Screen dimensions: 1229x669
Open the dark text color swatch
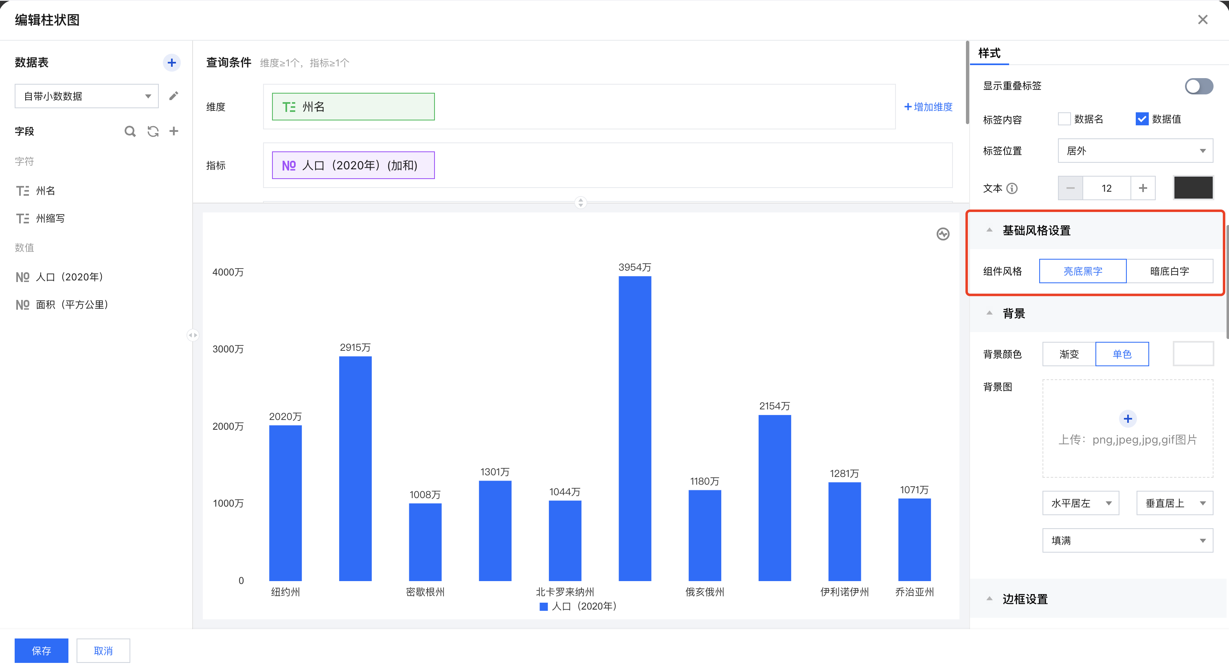(1193, 188)
